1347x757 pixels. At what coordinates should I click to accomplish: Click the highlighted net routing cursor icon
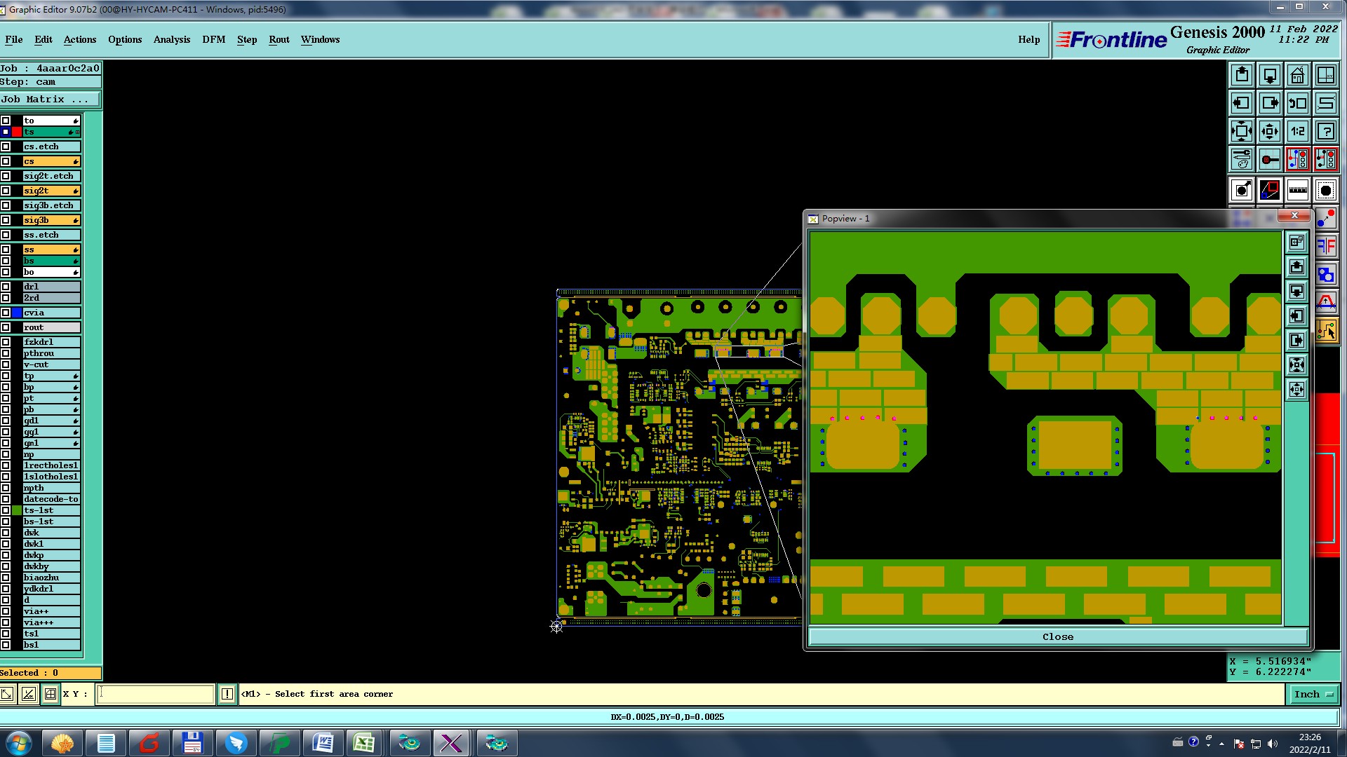(x=1327, y=331)
